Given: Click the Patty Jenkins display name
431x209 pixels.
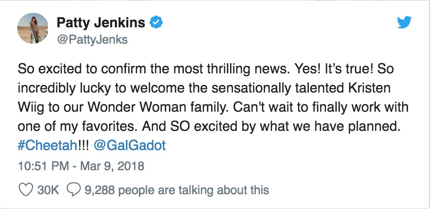Looking at the screenshot, I should (101, 22).
